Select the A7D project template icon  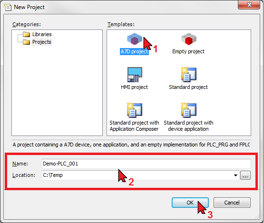pos(135,39)
